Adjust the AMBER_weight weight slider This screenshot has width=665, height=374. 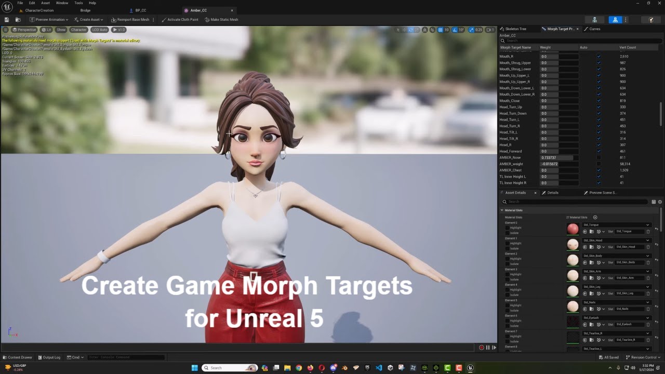[x=559, y=164]
